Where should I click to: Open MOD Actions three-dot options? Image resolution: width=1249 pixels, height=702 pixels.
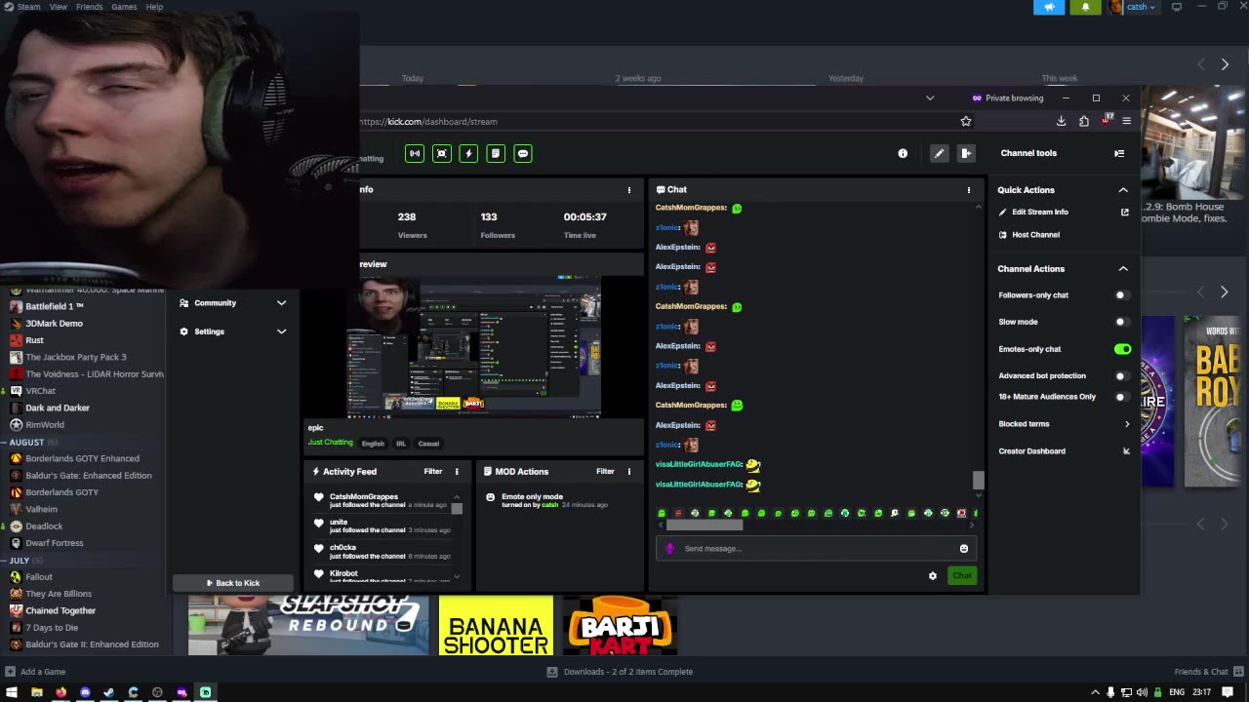[x=629, y=472]
